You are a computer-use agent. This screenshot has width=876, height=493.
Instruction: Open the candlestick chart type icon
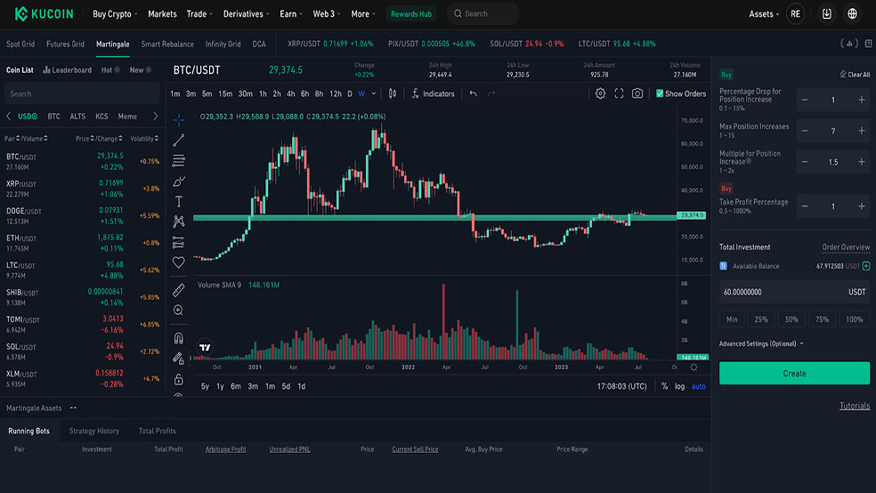(x=393, y=93)
